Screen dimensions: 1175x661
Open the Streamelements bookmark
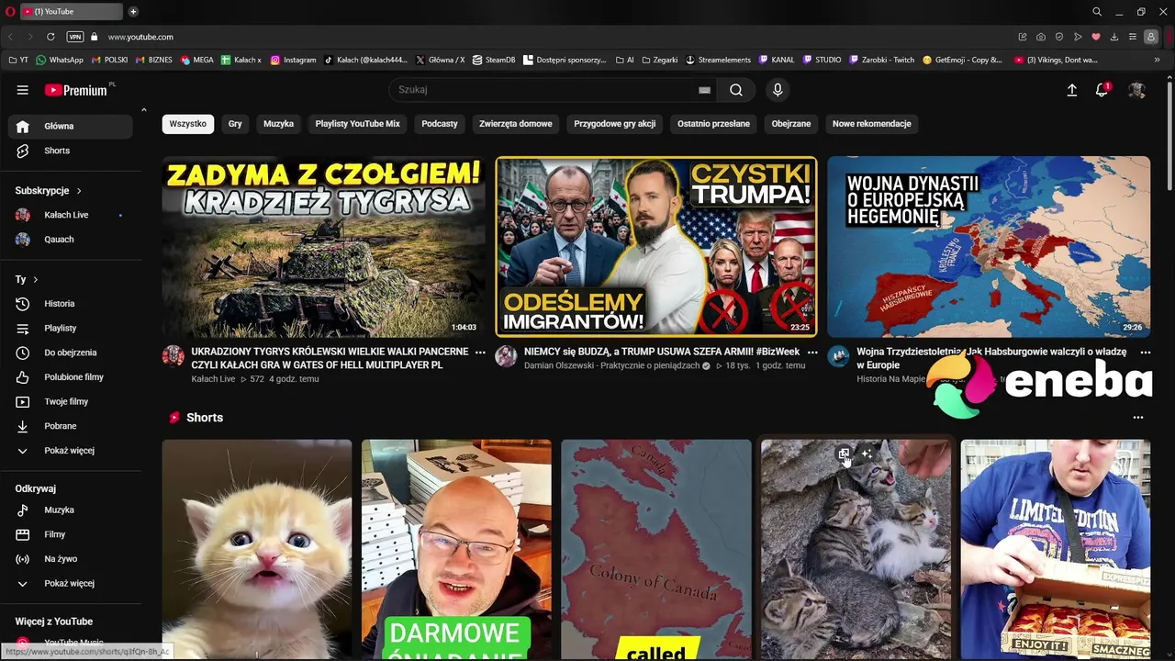pos(718,60)
